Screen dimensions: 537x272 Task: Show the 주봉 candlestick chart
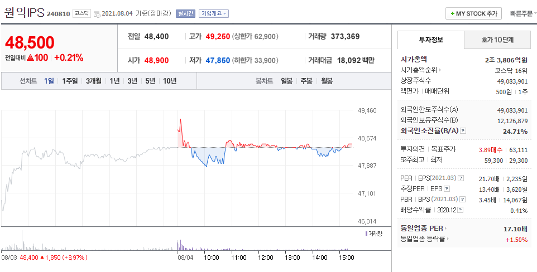point(306,81)
